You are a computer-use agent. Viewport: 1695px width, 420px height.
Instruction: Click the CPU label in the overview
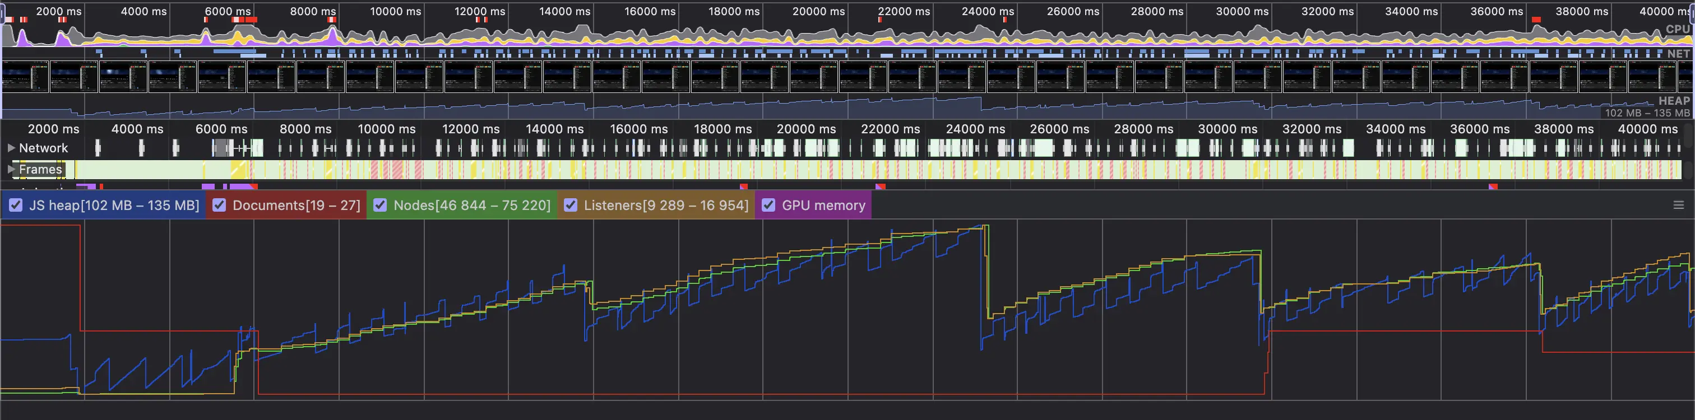(x=1677, y=30)
